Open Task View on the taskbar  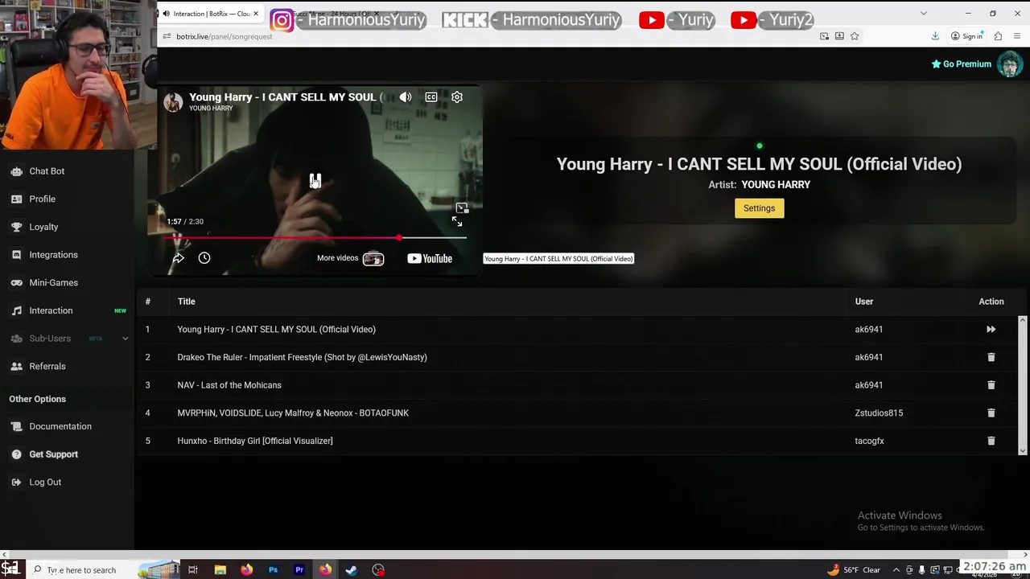coord(193,570)
